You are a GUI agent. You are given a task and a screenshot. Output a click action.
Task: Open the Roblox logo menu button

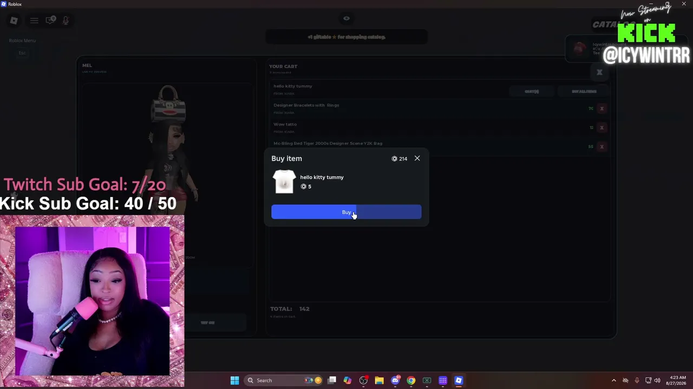tap(14, 21)
